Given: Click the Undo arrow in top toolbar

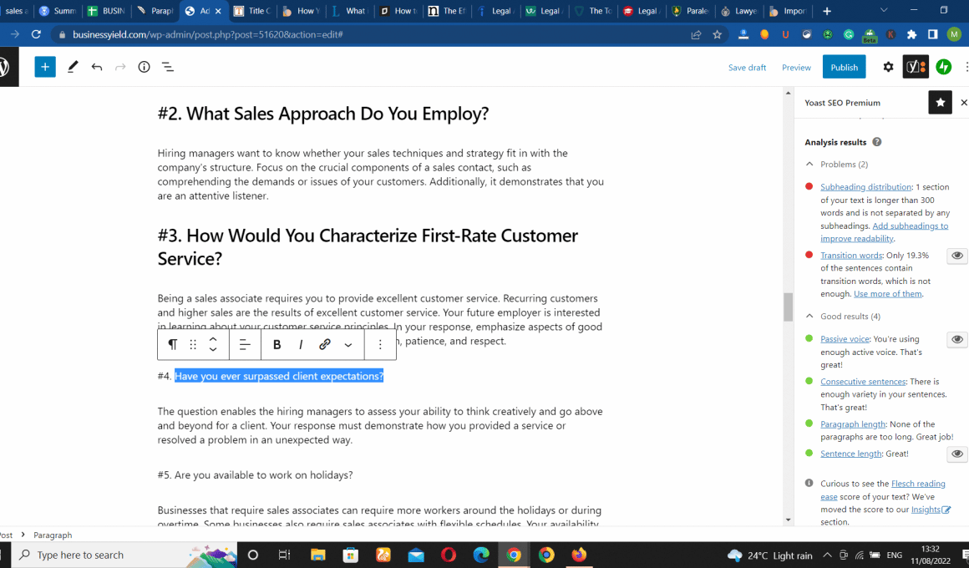Looking at the screenshot, I should [x=97, y=67].
